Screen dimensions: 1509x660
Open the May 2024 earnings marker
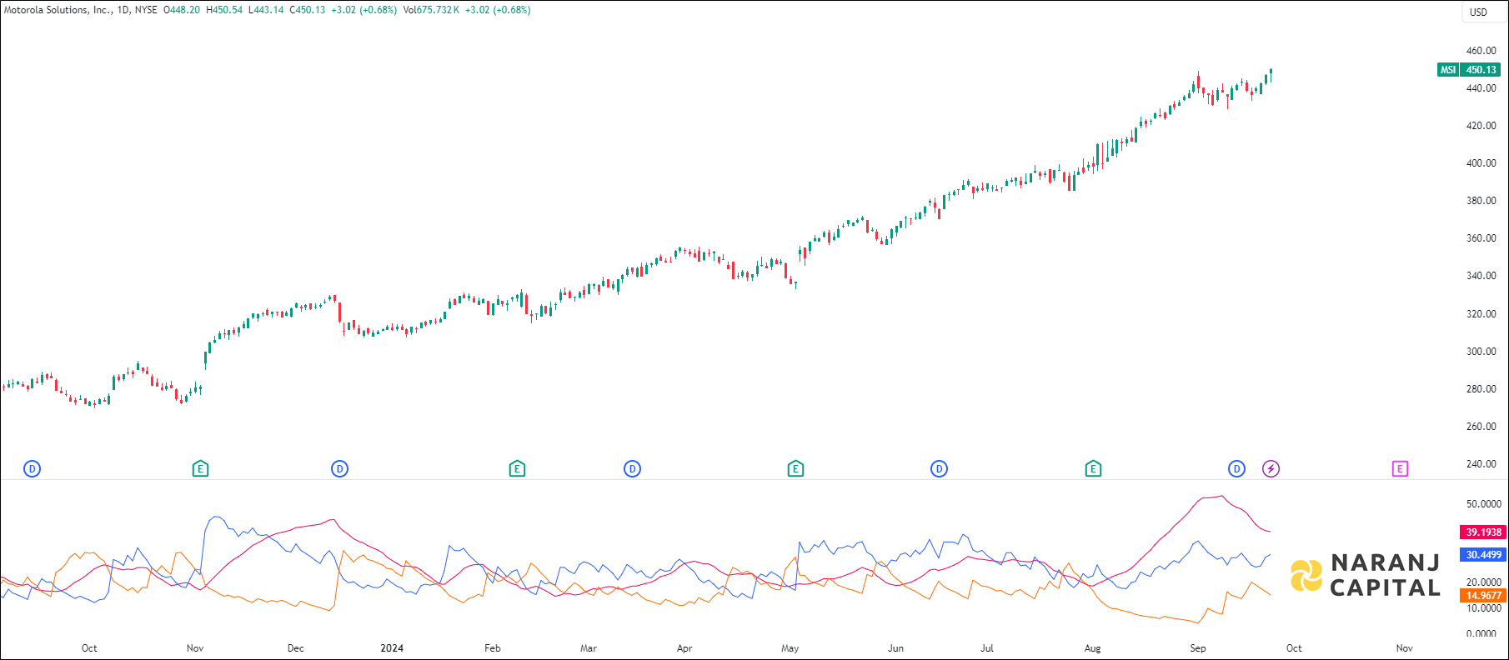pos(795,469)
